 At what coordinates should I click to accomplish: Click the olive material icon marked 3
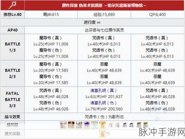[145, 125]
